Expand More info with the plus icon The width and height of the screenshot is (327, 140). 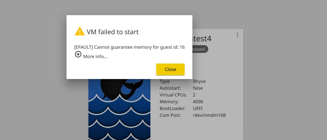[78, 55]
